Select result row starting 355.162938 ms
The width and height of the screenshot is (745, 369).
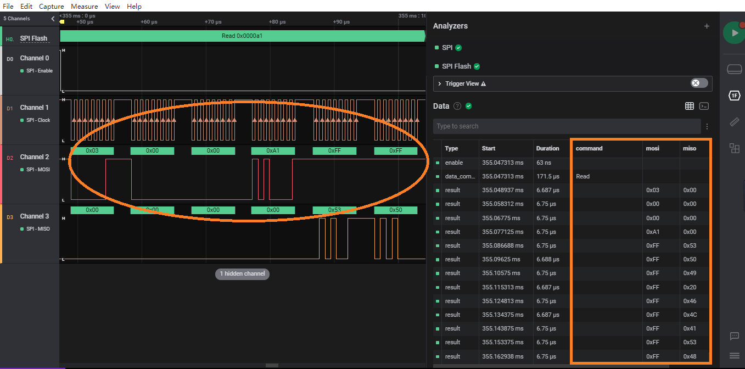pyautogui.click(x=572, y=356)
